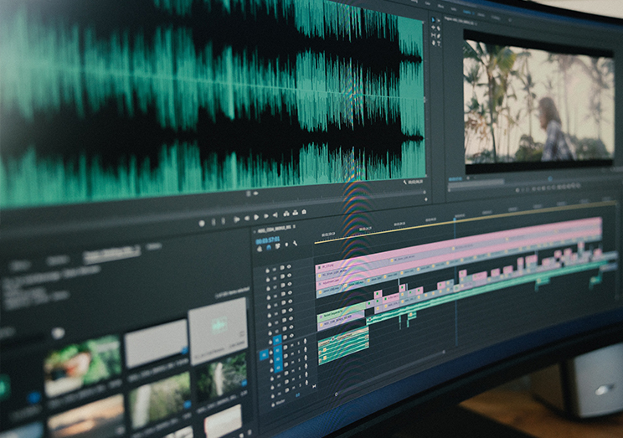
Task: Select the Selection tool in the tools panel
Action: pos(433,19)
